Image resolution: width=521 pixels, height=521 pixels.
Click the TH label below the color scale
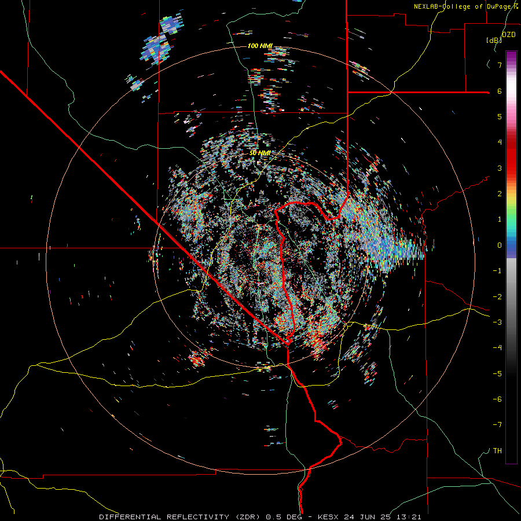497,450
